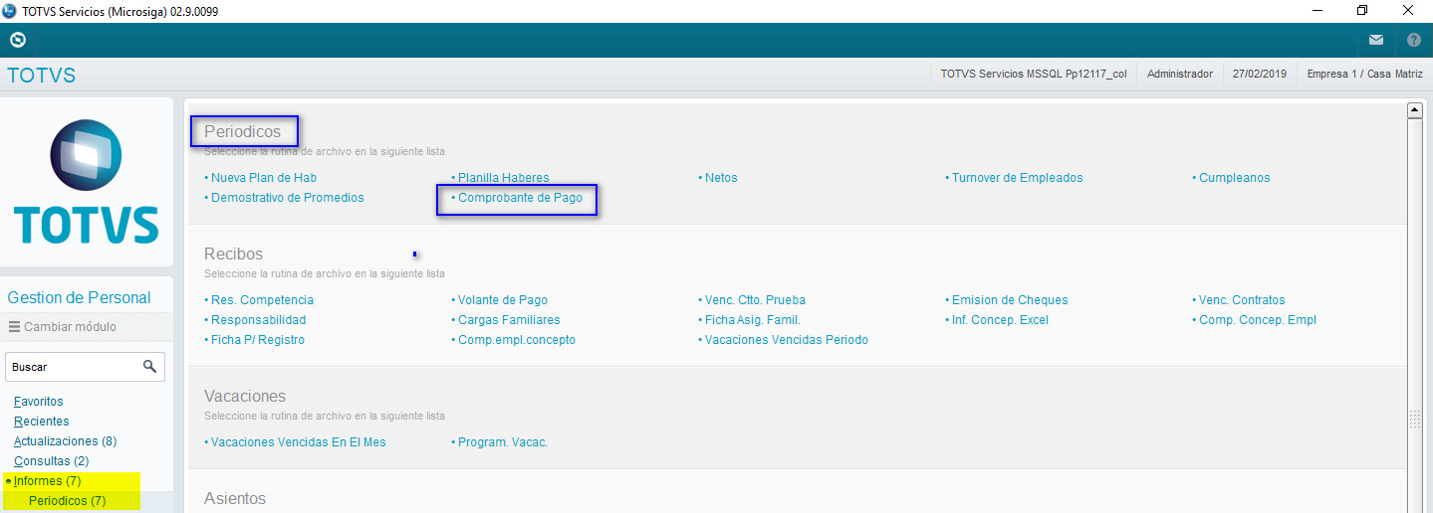Click the vertical scrollbar grip handle
Viewport: 1433px width, 513px height.
tap(1414, 420)
